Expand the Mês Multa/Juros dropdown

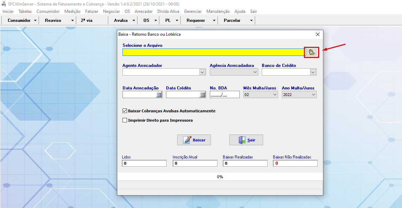pyautogui.click(x=275, y=95)
